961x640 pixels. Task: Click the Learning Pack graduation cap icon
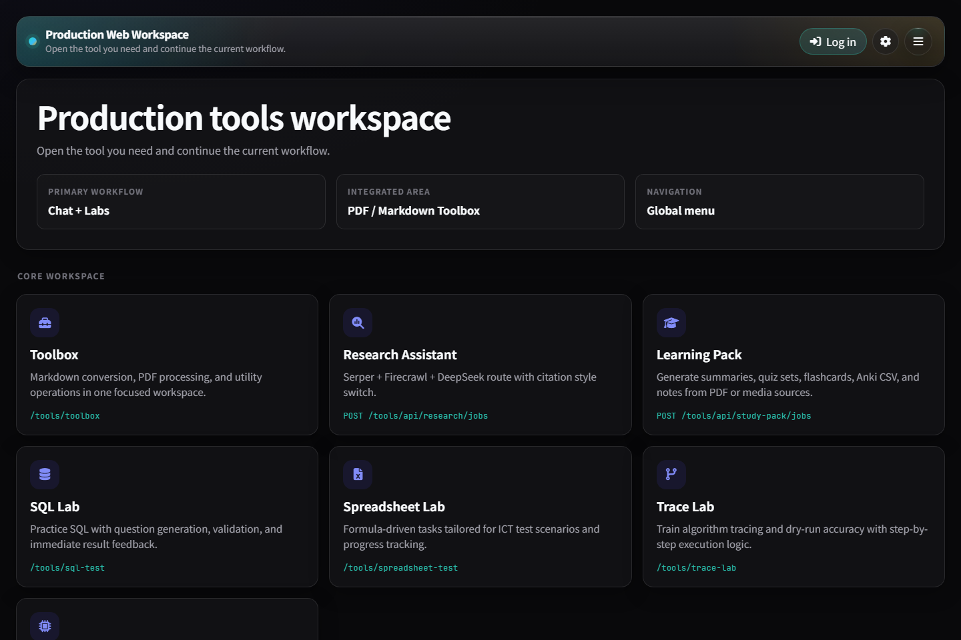pos(671,323)
